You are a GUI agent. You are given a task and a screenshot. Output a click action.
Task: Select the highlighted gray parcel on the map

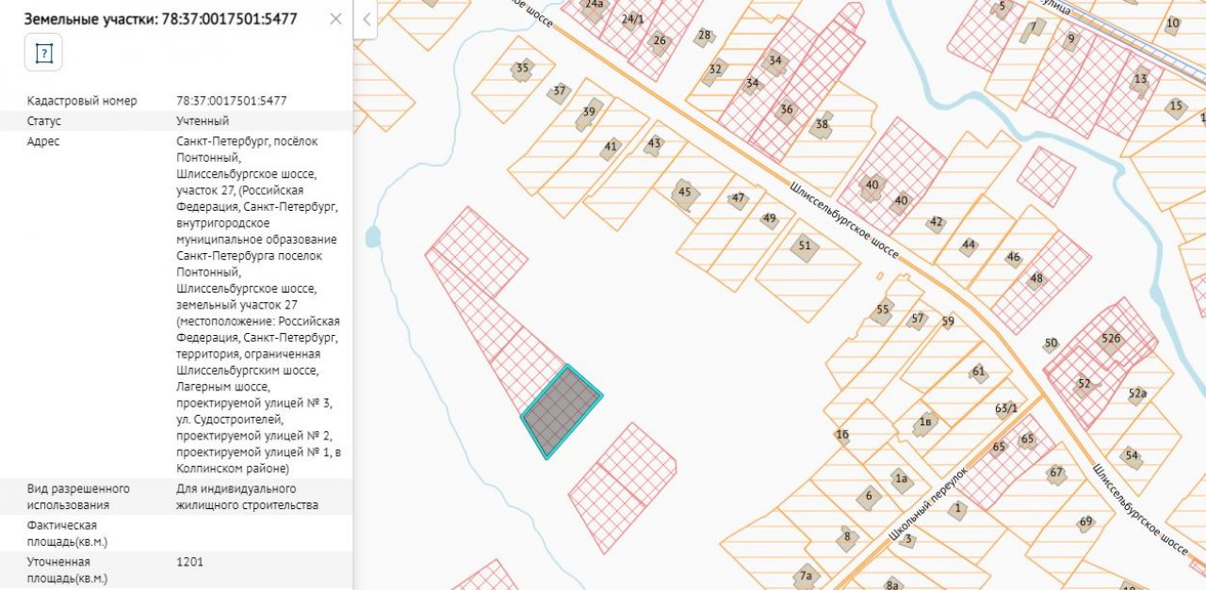(562, 411)
